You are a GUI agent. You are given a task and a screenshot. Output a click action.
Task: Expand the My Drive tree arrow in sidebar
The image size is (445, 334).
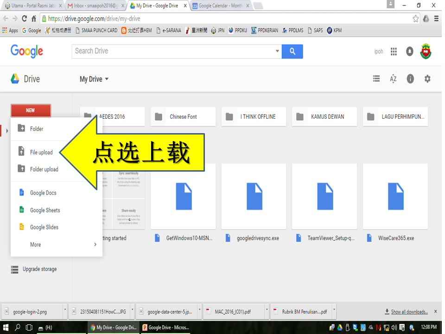[x=7, y=131]
